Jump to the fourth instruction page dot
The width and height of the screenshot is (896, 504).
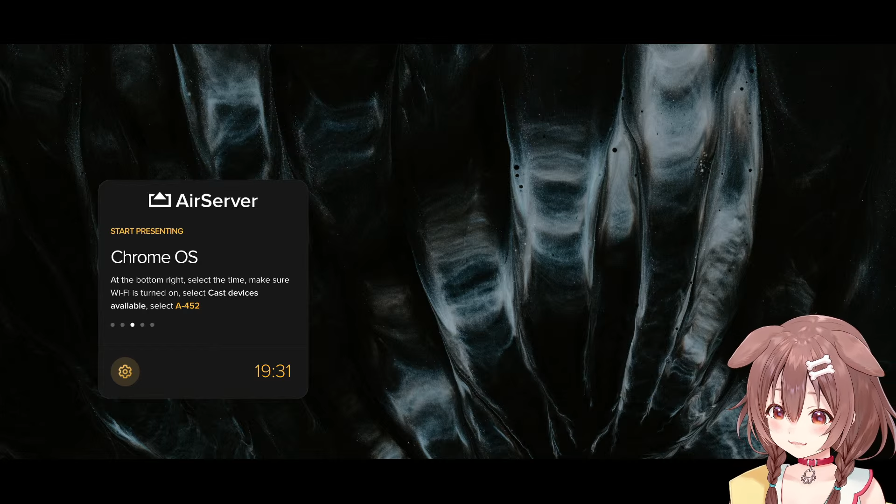pos(142,325)
